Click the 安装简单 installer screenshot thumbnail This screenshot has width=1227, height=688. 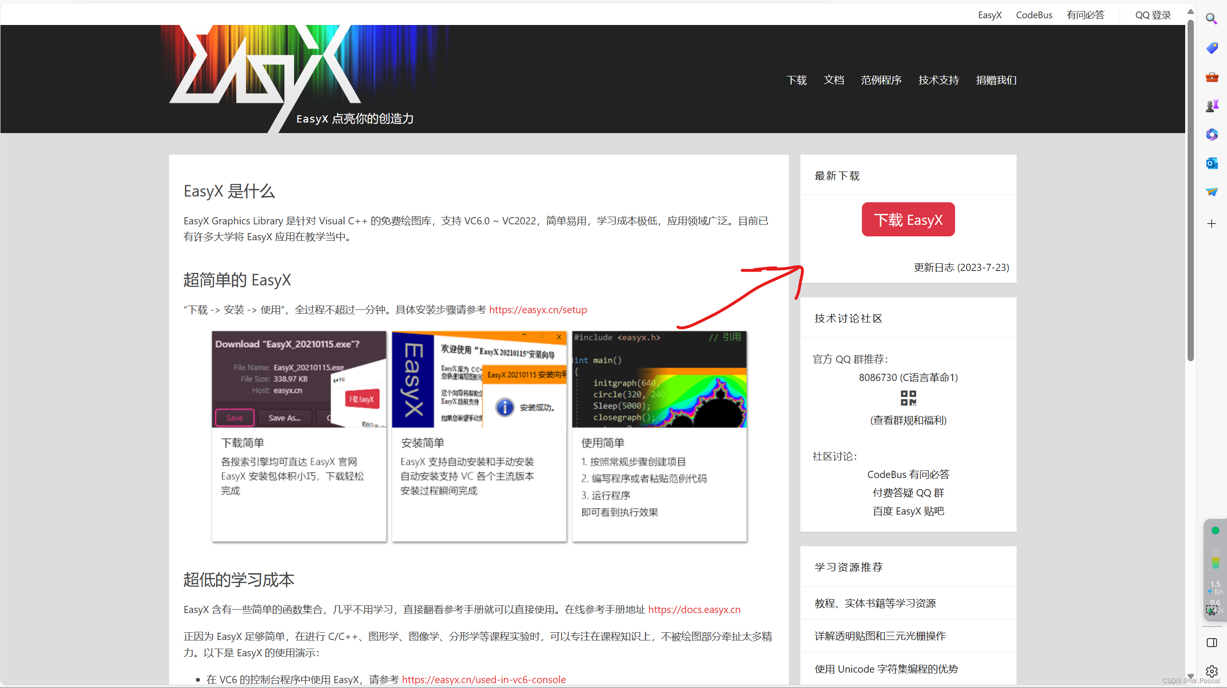coord(479,379)
